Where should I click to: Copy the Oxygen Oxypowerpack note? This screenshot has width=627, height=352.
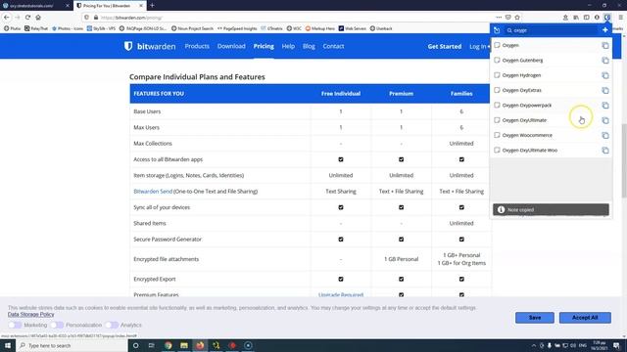(605, 106)
